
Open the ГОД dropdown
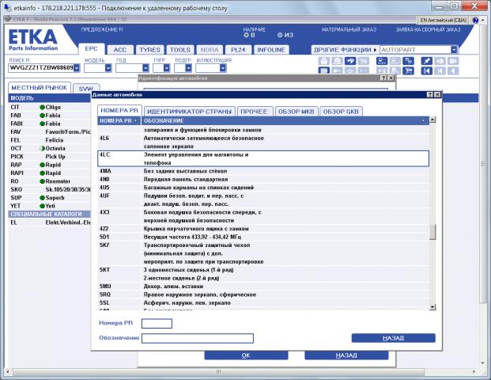pyautogui.click(x=145, y=68)
